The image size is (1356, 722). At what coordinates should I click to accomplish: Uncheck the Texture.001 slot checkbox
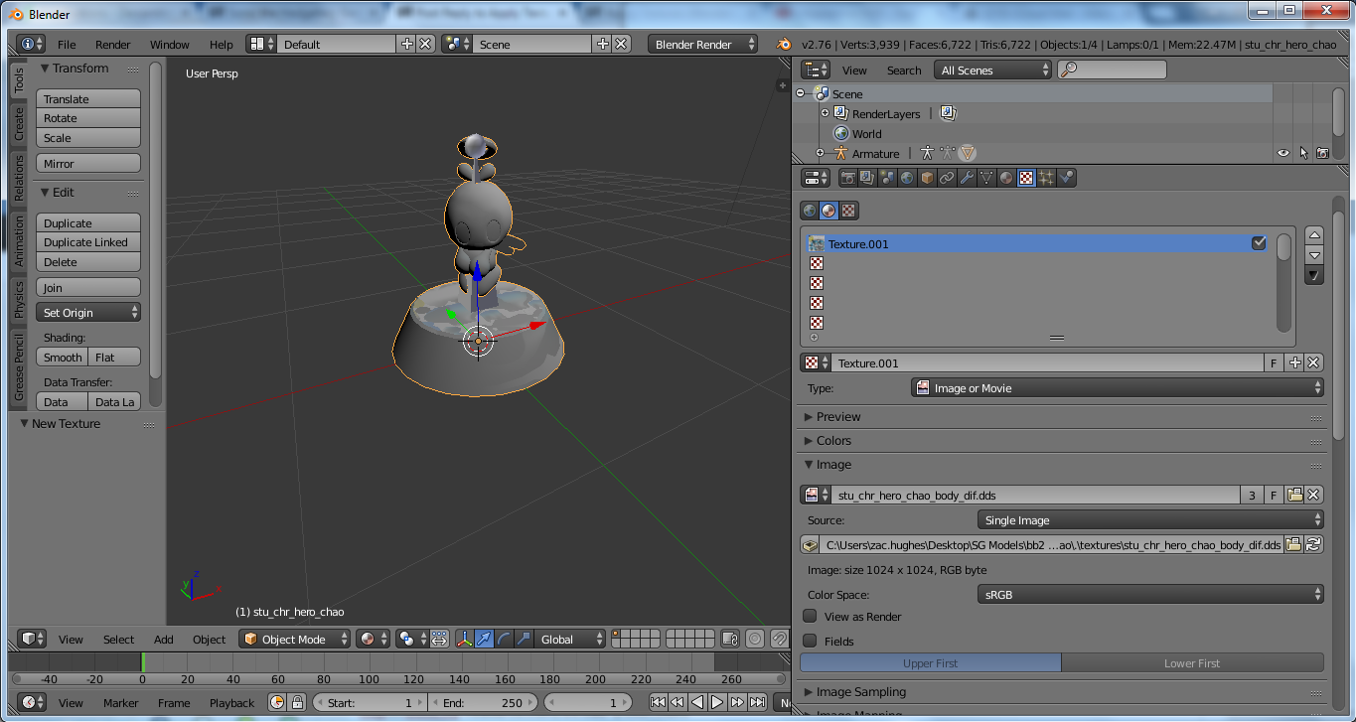pos(1259,243)
